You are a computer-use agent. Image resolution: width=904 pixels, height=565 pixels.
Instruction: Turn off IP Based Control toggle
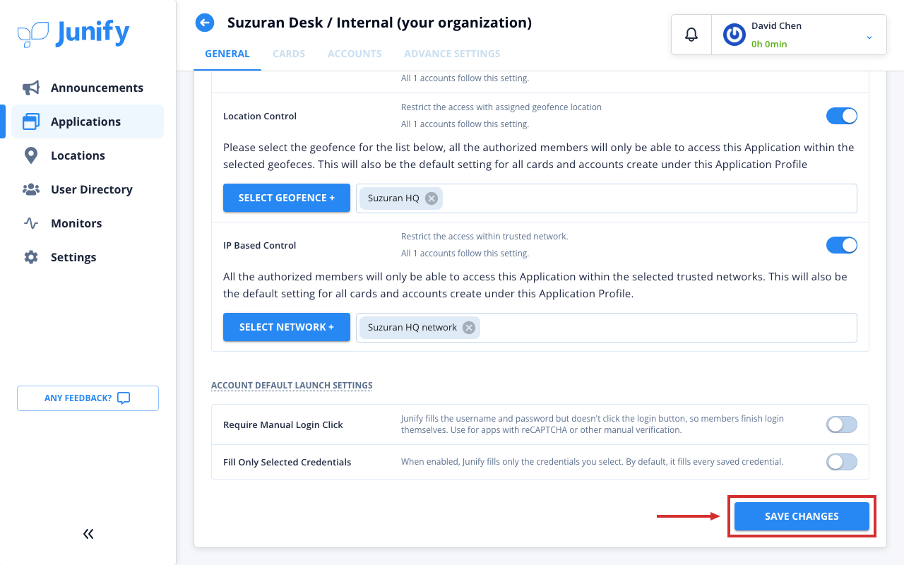tap(842, 245)
